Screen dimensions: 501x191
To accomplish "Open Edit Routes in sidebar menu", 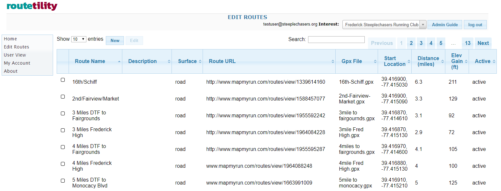I will tap(17, 47).
